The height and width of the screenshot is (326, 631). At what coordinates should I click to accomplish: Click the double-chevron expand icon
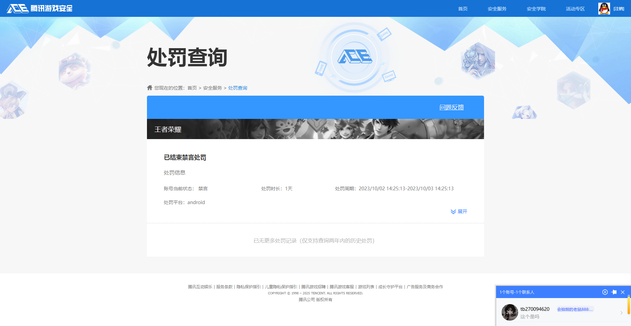click(x=453, y=211)
